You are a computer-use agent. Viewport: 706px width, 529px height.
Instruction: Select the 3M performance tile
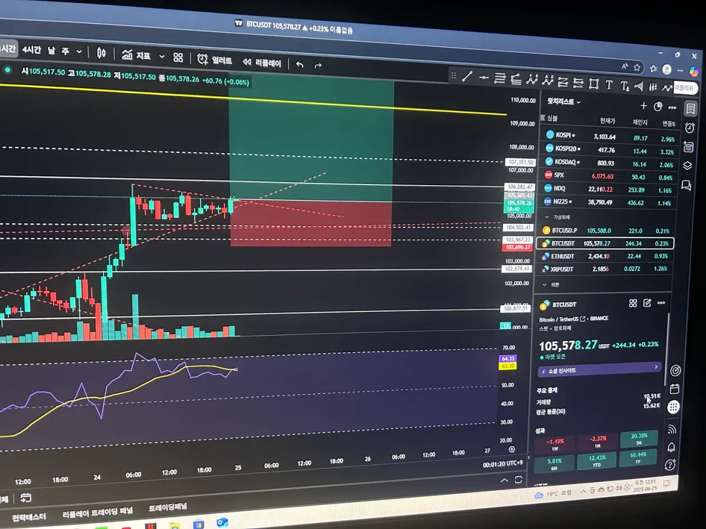(639, 438)
